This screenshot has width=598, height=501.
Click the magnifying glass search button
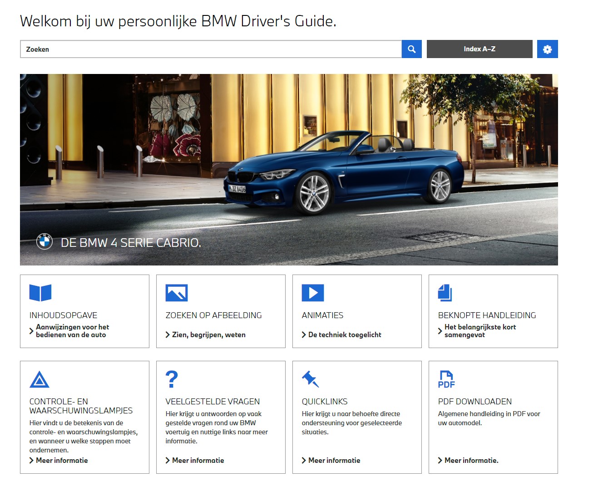coord(411,49)
